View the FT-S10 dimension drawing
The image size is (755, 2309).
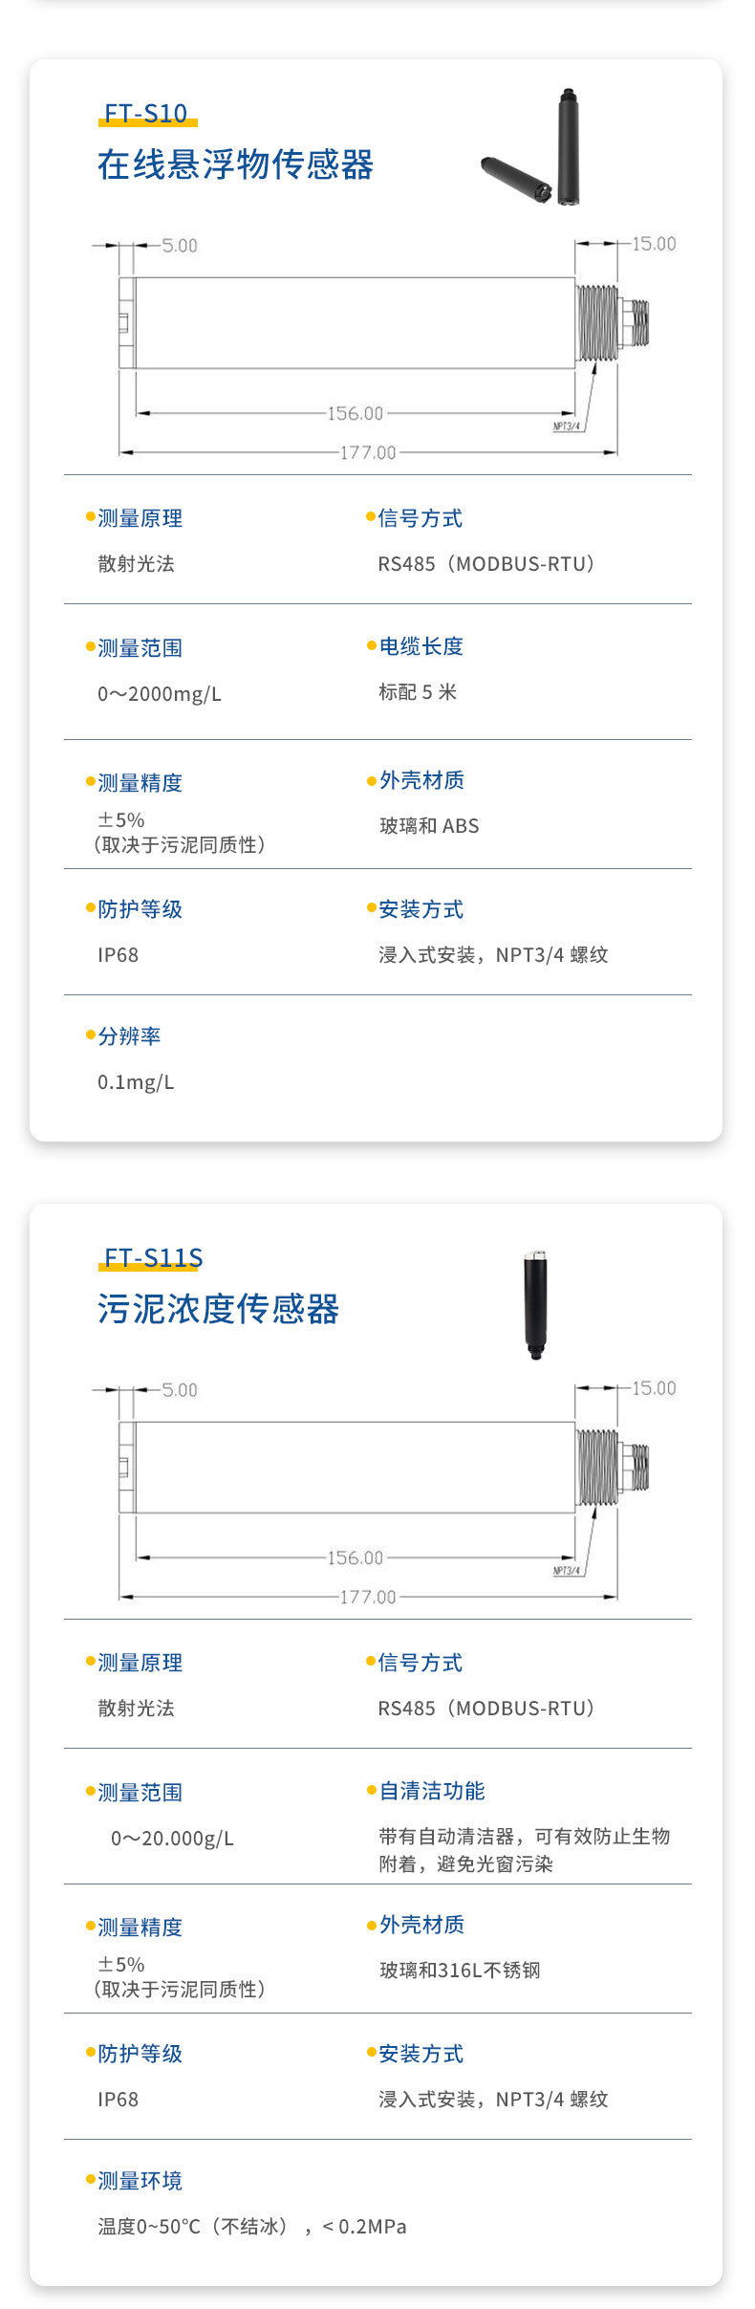pyautogui.click(x=382, y=349)
